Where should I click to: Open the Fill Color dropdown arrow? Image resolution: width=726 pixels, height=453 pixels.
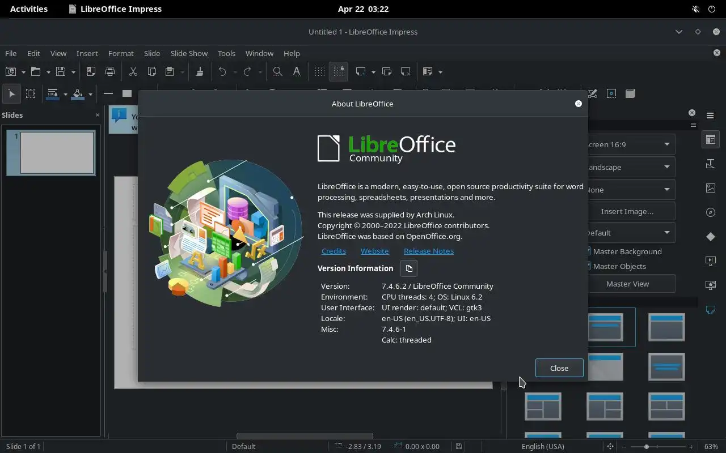coord(90,94)
